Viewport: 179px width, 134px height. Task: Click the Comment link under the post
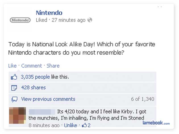coord(32,66)
